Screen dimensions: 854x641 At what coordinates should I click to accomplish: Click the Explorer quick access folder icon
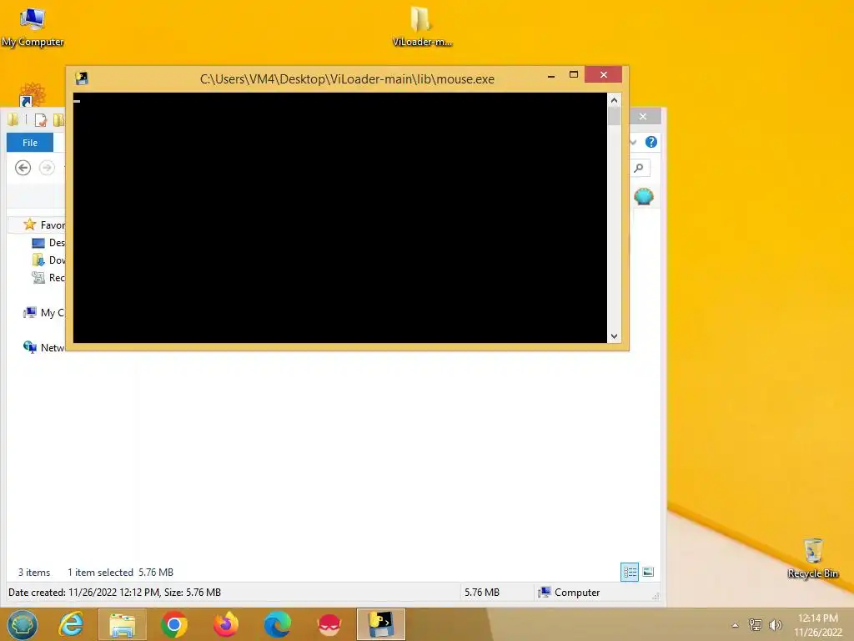point(13,119)
